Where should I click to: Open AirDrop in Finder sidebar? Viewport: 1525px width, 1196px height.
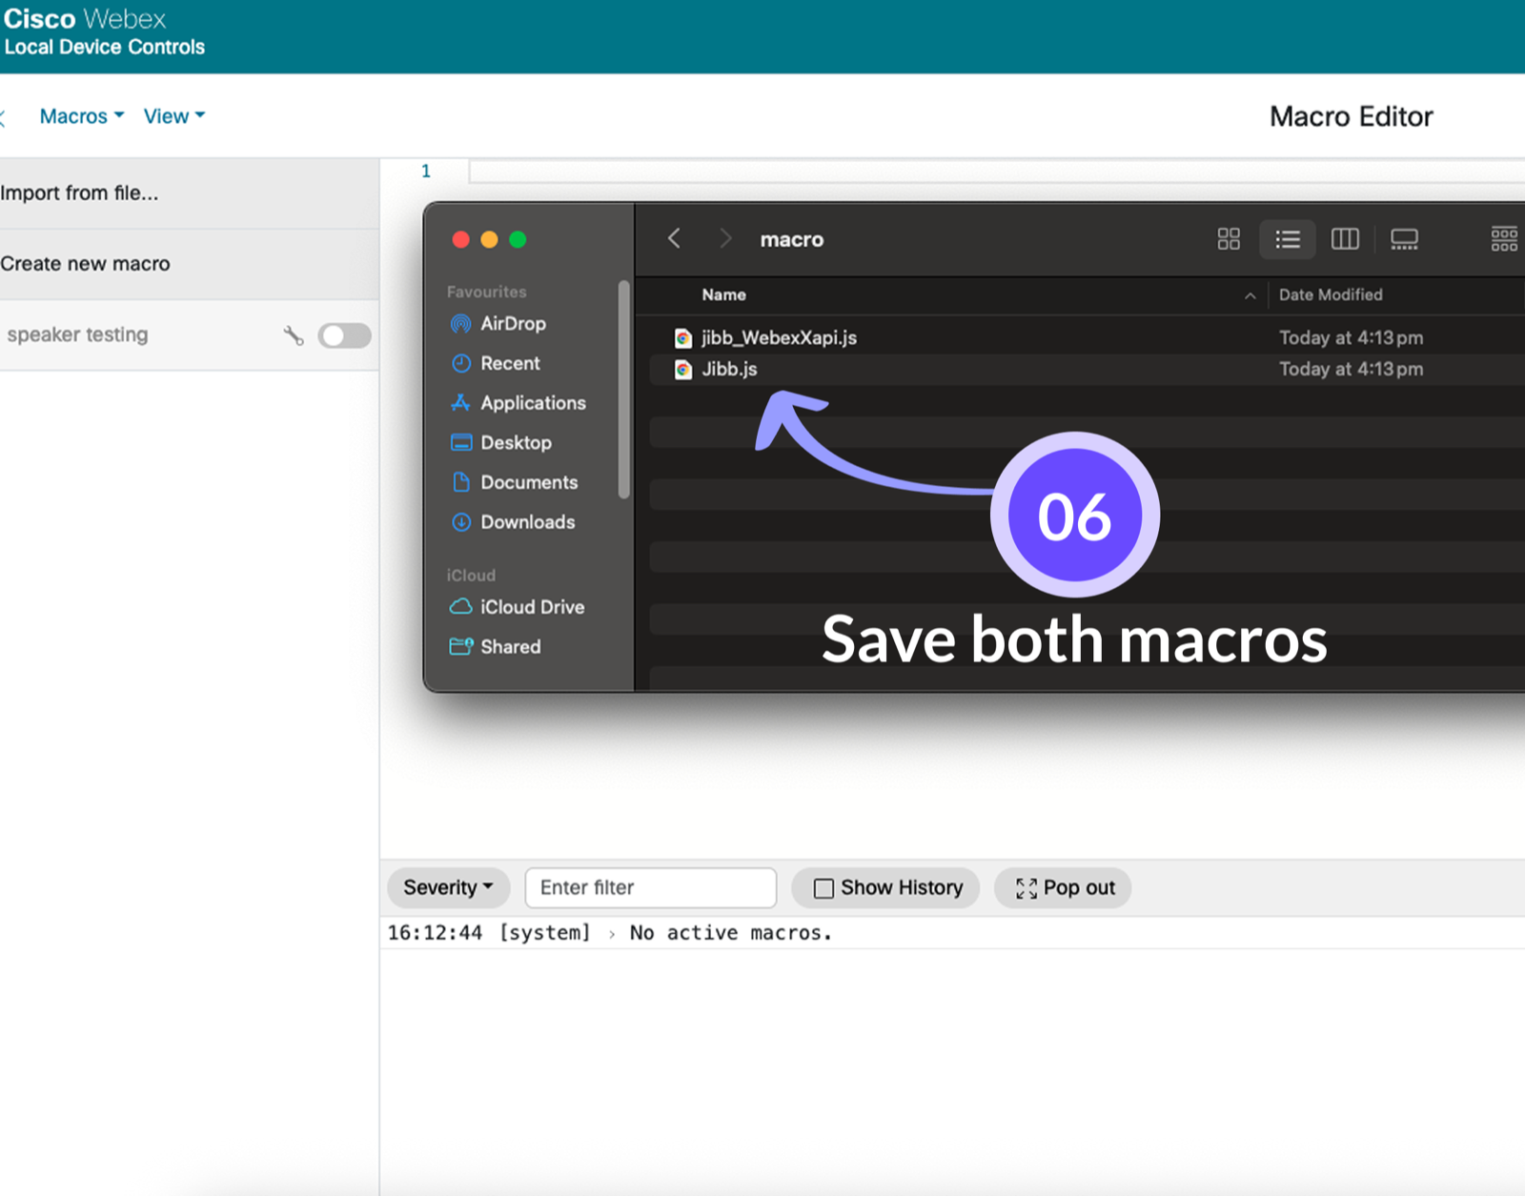513,323
